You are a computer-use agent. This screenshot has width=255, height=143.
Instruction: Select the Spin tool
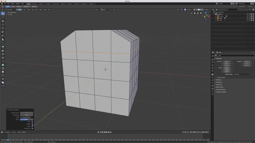point(3,68)
